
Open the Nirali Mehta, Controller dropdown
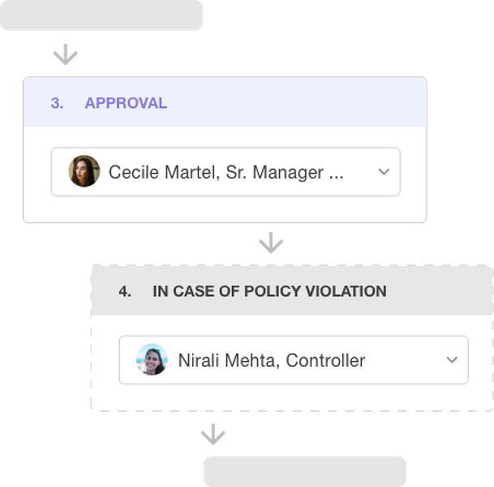294,360
